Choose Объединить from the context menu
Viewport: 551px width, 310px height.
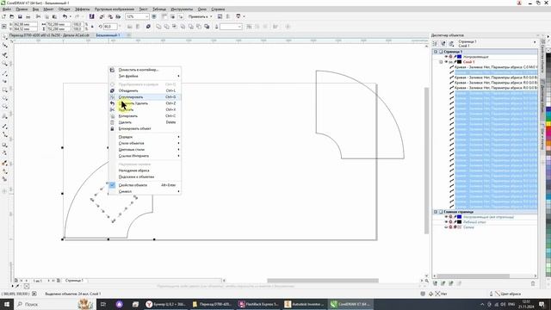tap(145, 90)
